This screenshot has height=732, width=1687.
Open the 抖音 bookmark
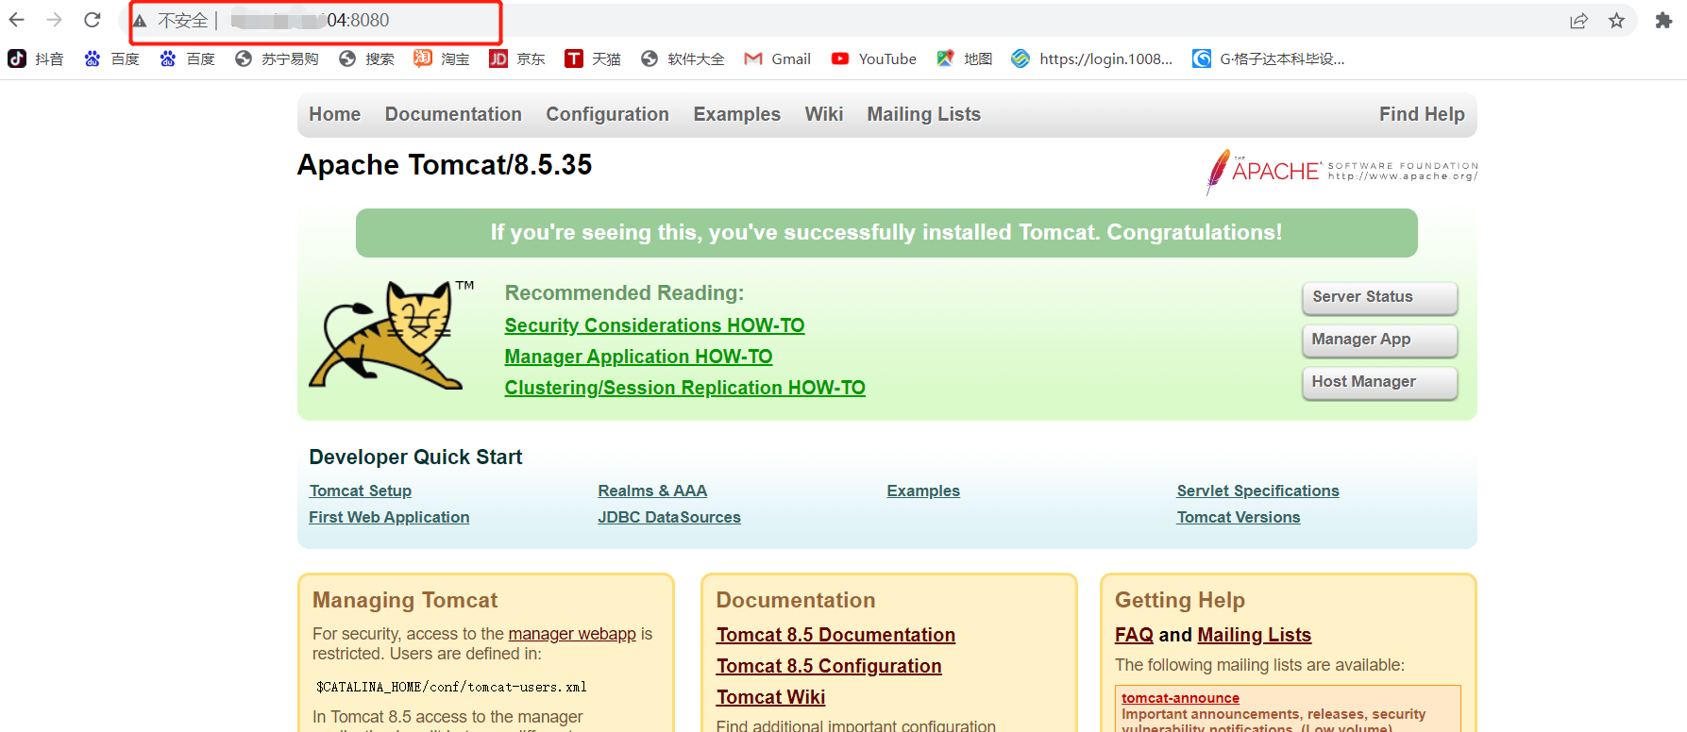click(x=36, y=58)
